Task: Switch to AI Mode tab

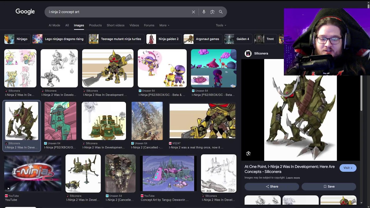Action: (x=54, y=25)
